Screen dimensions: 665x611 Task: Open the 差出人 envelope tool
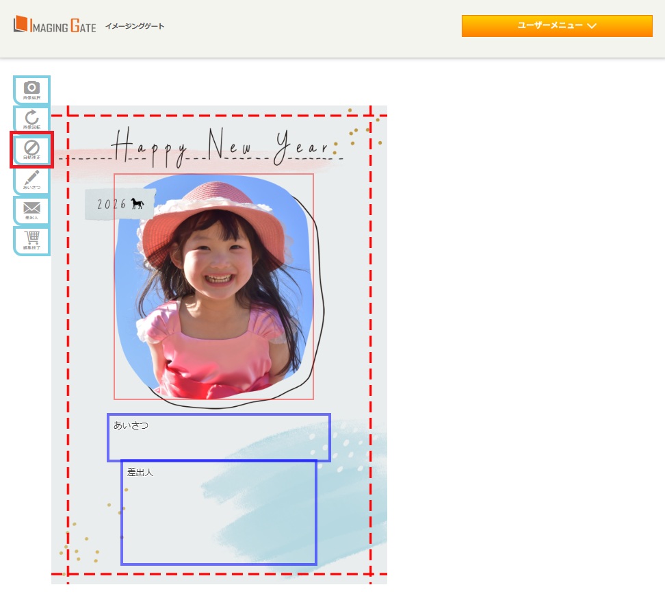point(31,210)
